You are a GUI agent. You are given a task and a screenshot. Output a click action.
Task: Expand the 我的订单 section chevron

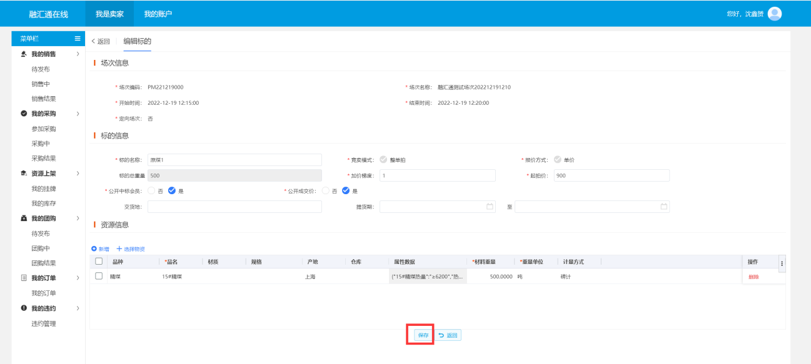coord(78,278)
